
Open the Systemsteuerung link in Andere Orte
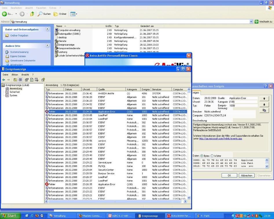pyautogui.click(x=19, y=52)
